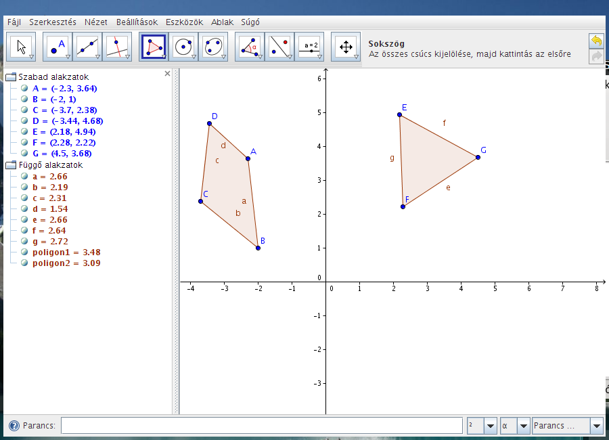Select the Conic through five points tool
The height and width of the screenshot is (440, 609).
pyautogui.click(x=213, y=47)
